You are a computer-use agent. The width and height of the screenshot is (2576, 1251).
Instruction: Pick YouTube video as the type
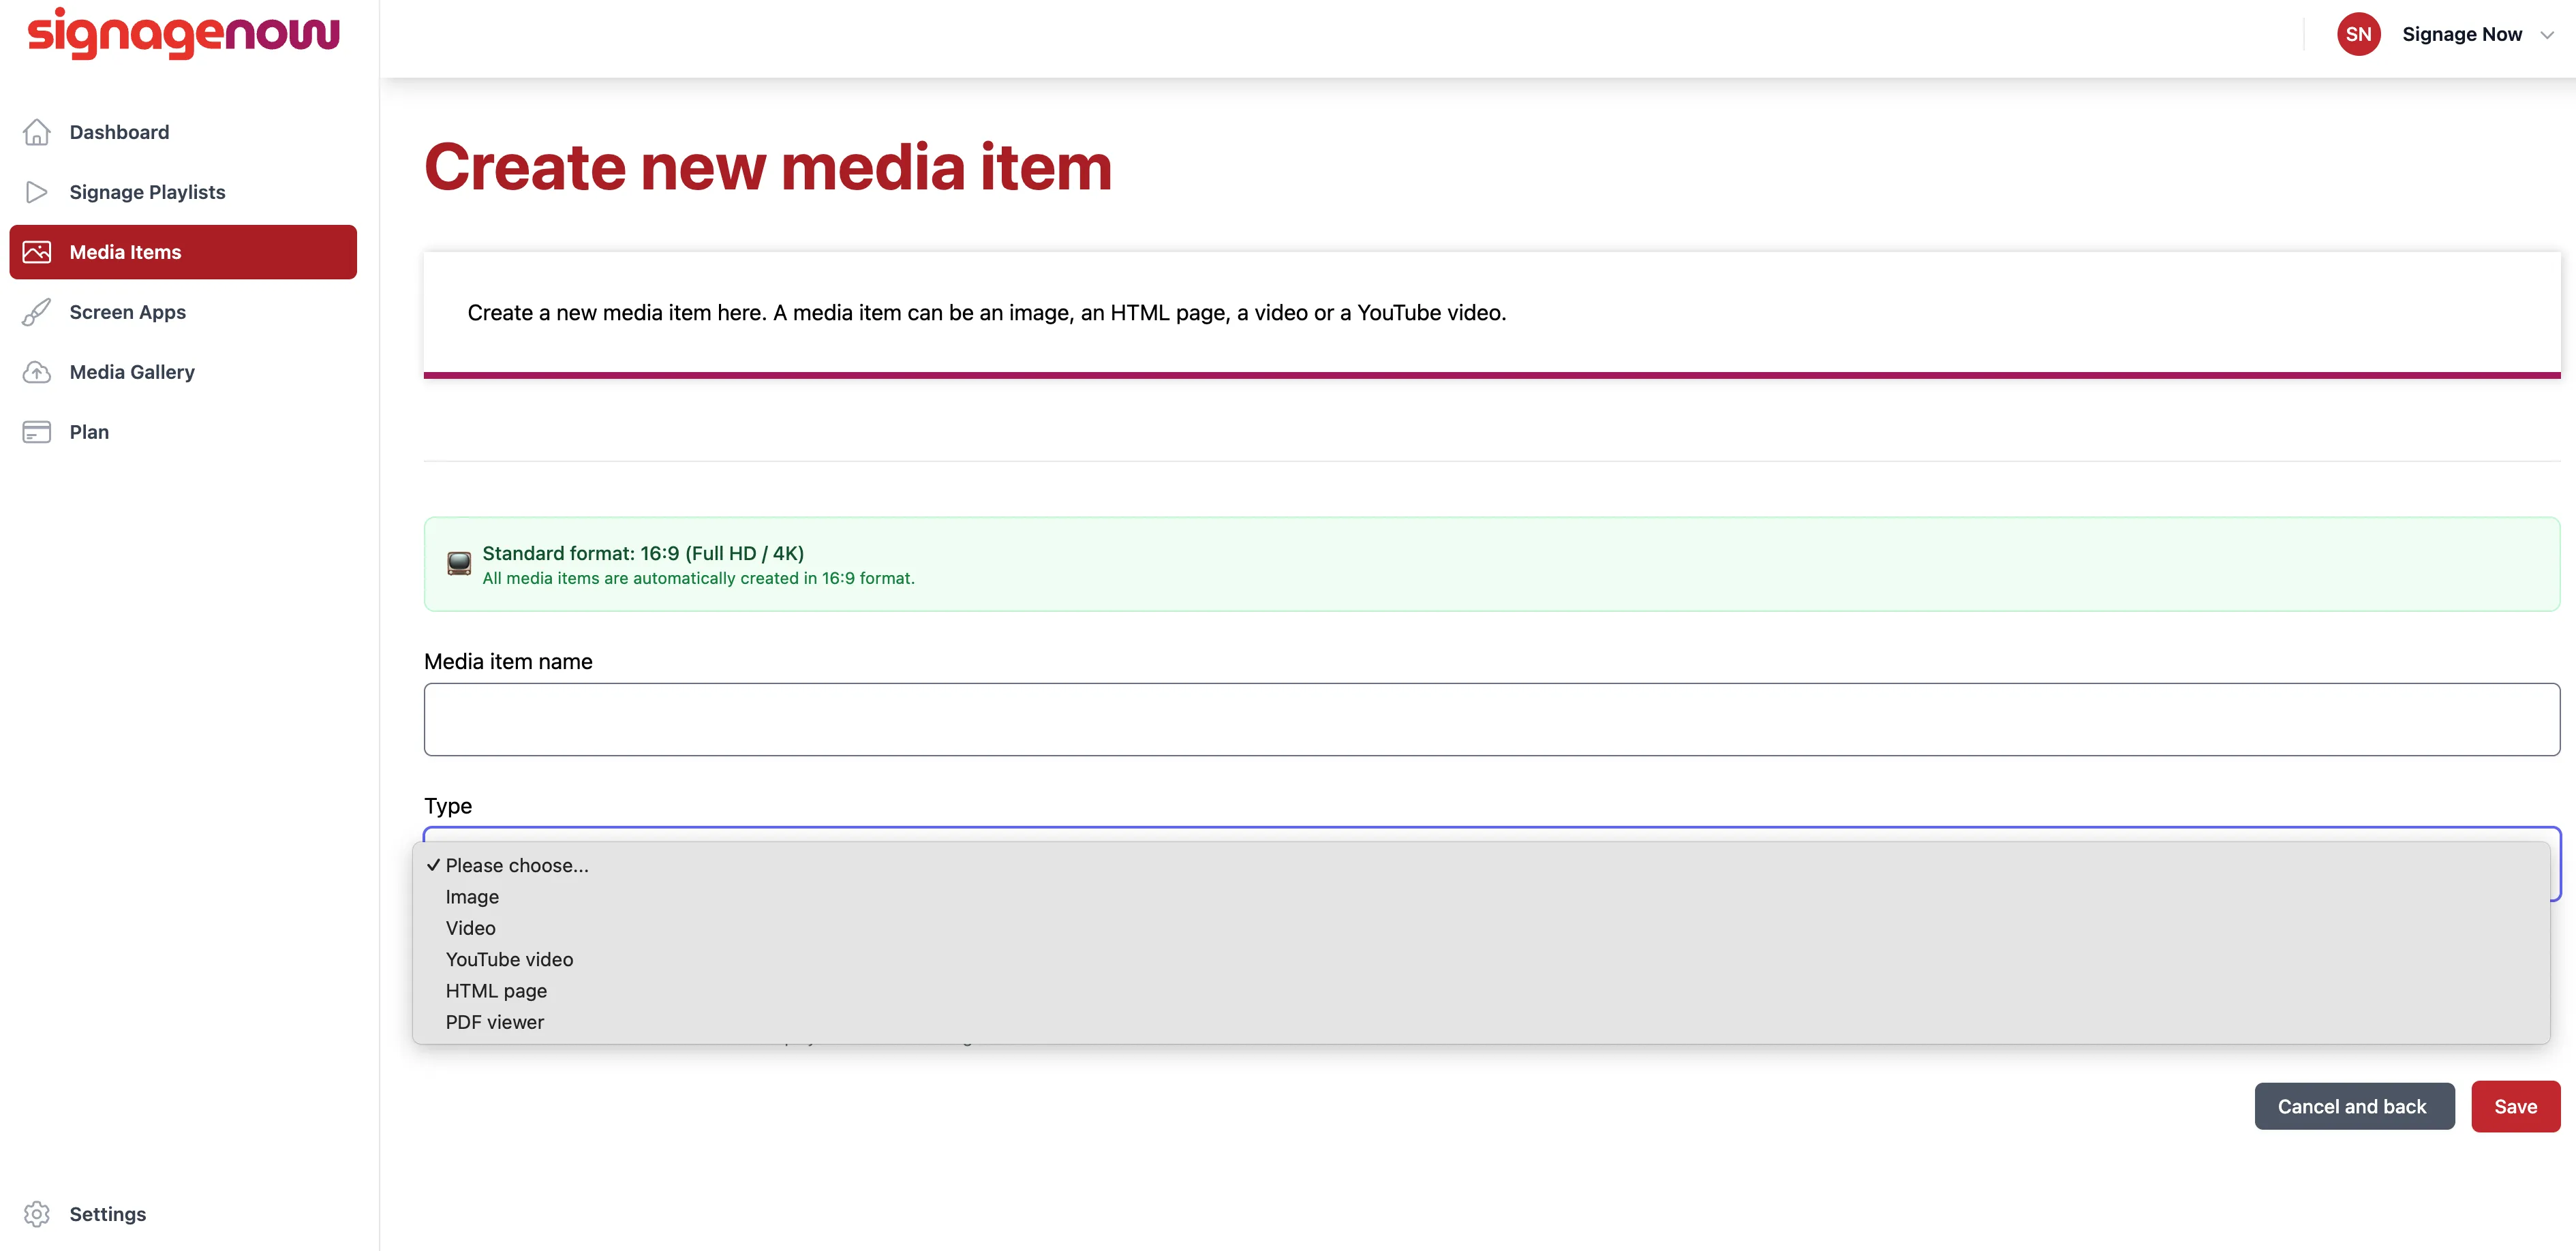pos(1481,960)
